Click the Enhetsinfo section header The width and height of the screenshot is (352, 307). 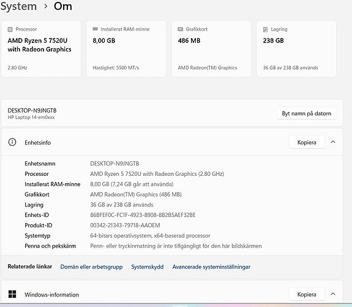[x=172, y=142]
